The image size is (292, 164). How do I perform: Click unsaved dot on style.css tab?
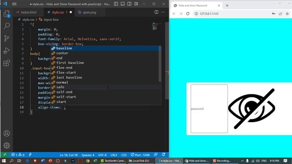tap(71, 12)
